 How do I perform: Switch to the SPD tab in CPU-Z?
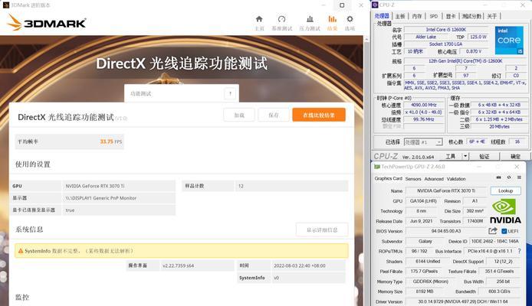click(x=434, y=16)
